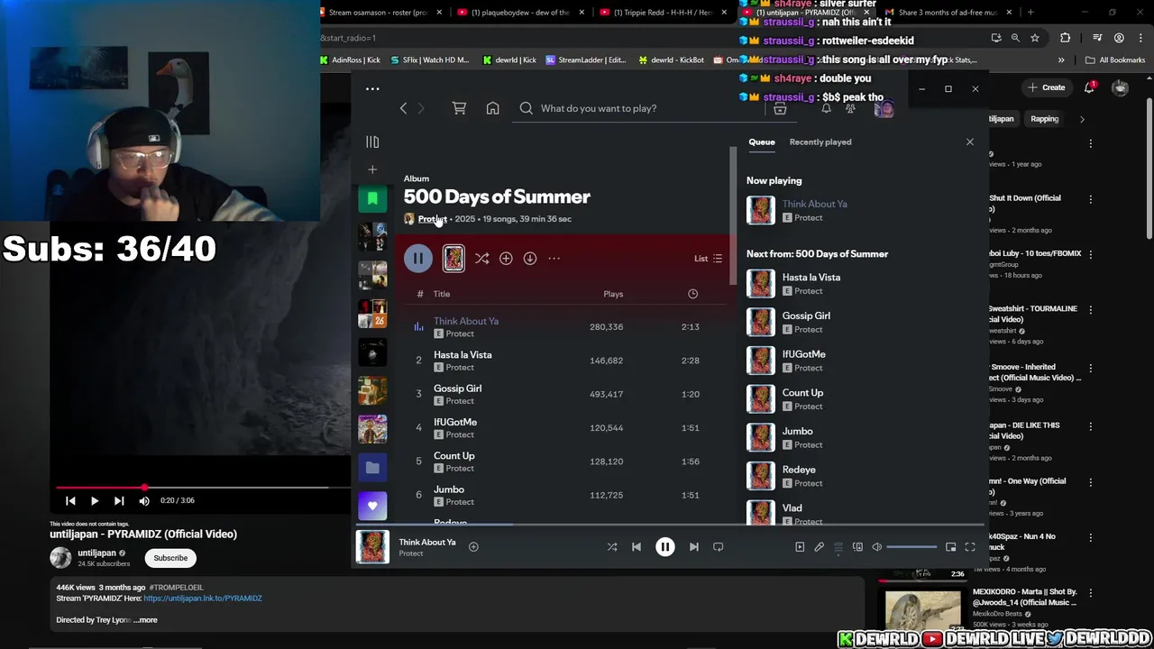Screen dimensions: 1154x649
Task: Show hidden bookmarks overflow chevron
Action: click(x=1061, y=60)
